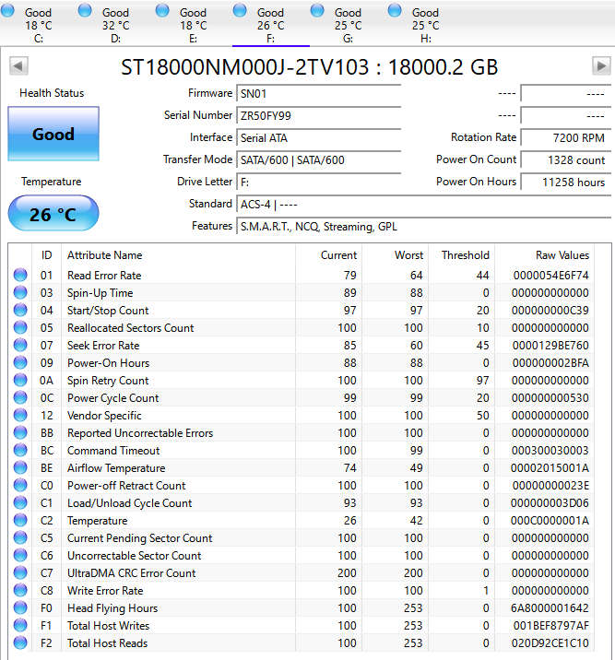Click the status orb for Start/Stop Count
Viewport: 615px width, 660px height.
(x=20, y=310)
